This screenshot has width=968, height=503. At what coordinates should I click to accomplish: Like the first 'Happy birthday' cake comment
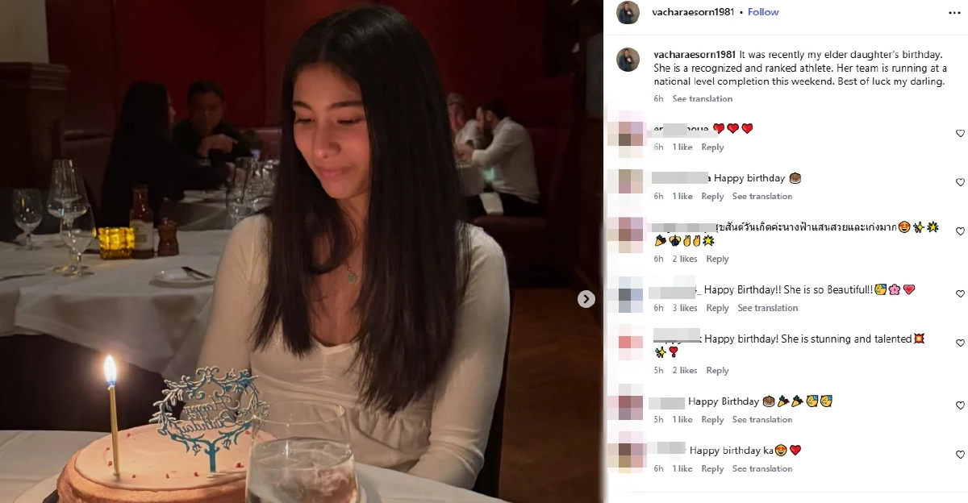coord(960,183)
